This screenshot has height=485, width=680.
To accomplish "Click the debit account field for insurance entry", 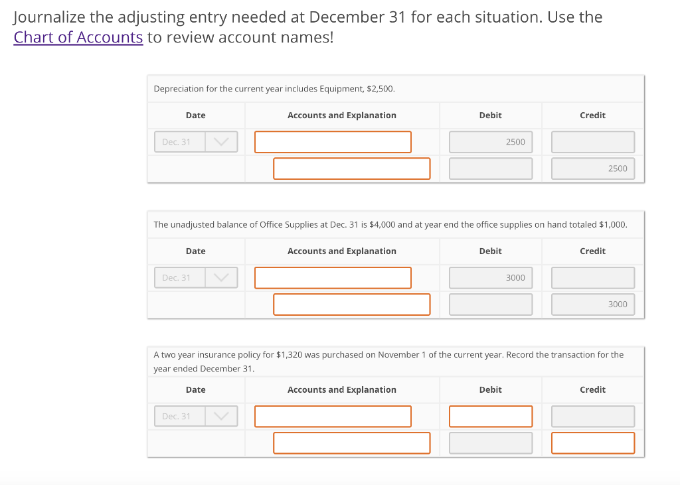I will point(332,416).
